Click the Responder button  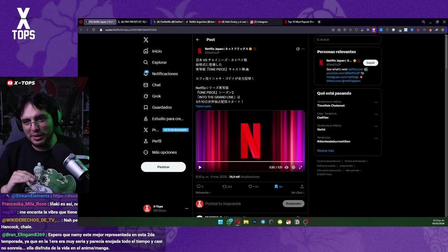coord(293,204)
